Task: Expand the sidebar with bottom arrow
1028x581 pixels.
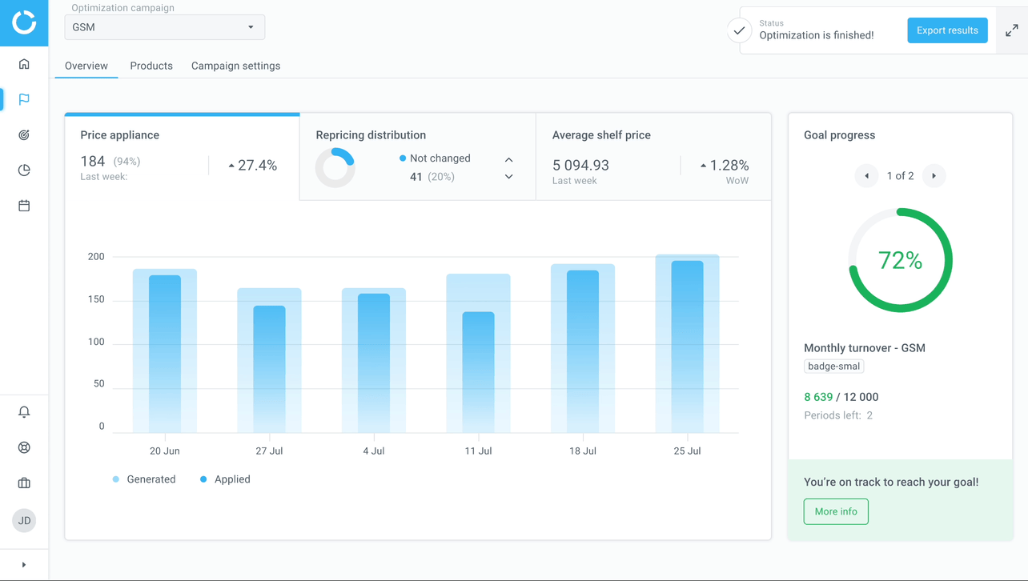Action: click(x=24, y=565)
